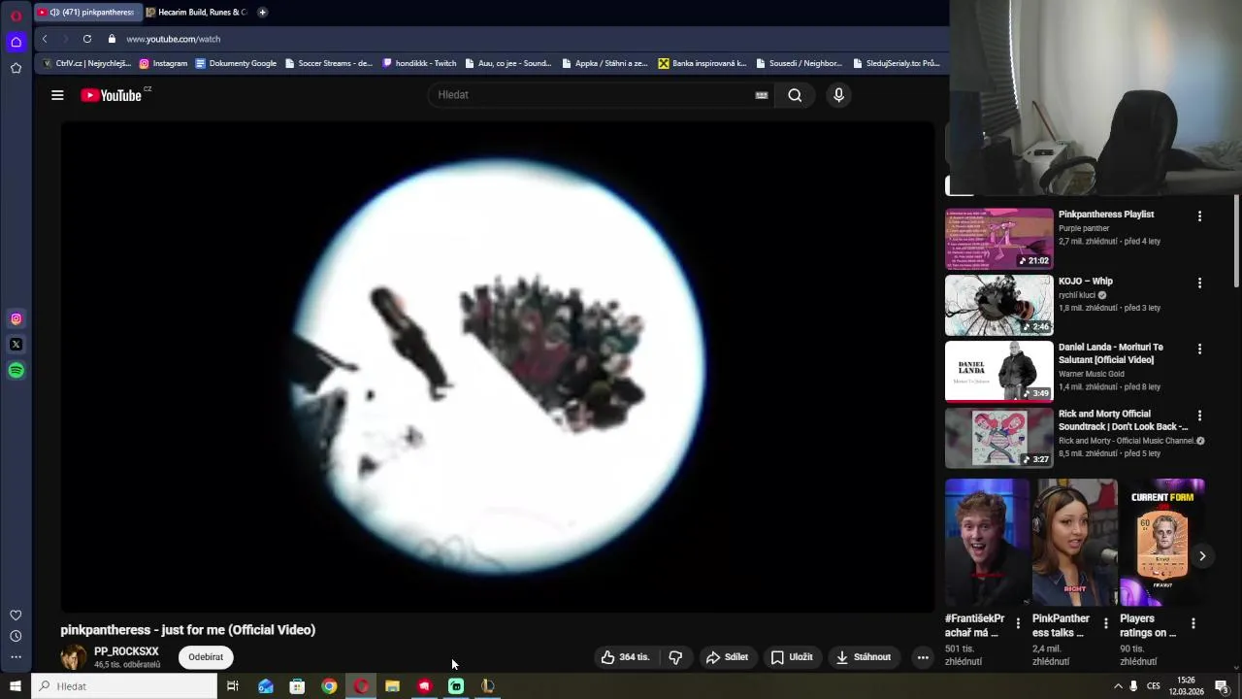Open the Players ratings short thumbnail
Screen dimensions: 1242x699
(x=1162, y=543)
